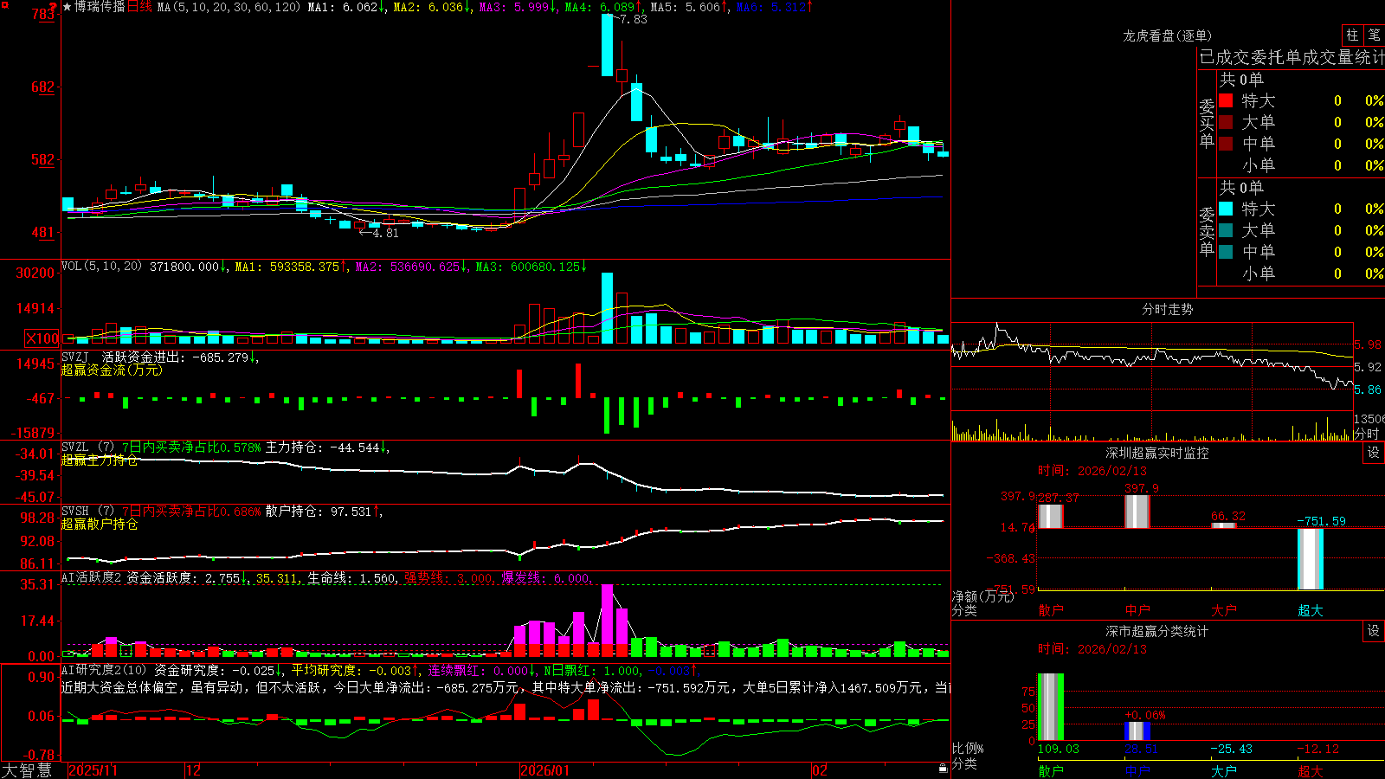This screenshot has height=779, width=1385.
Task: Click the SVSH (7) indicator name
Action: pyautogui.click(x=88, y=512)
